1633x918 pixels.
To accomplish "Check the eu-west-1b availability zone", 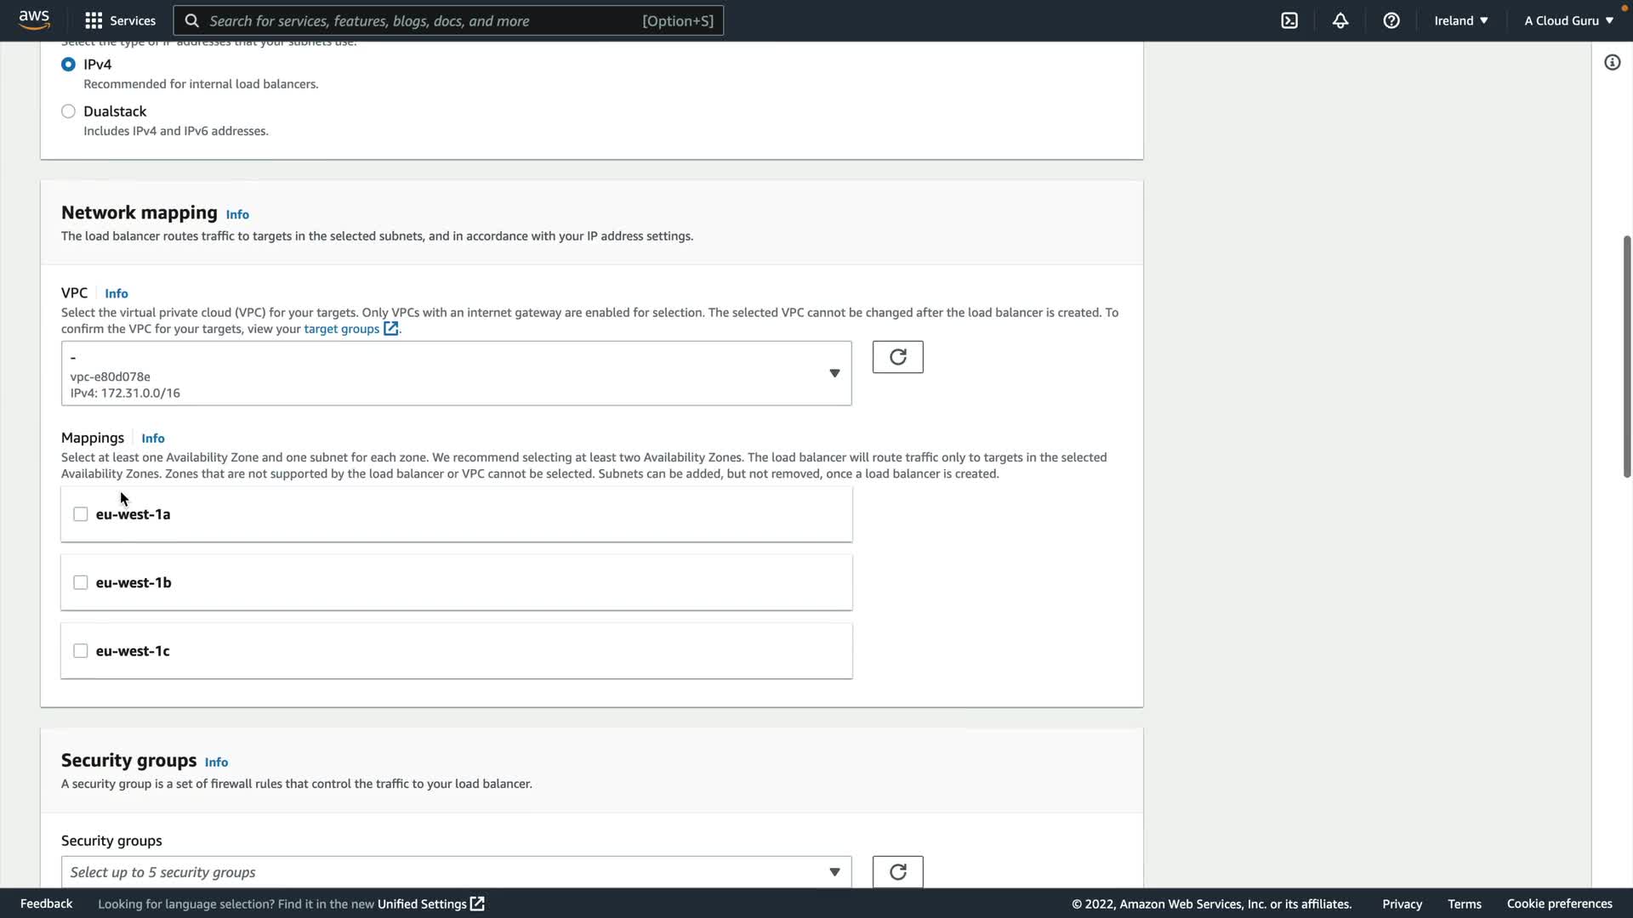I will [x=81, y=582].
